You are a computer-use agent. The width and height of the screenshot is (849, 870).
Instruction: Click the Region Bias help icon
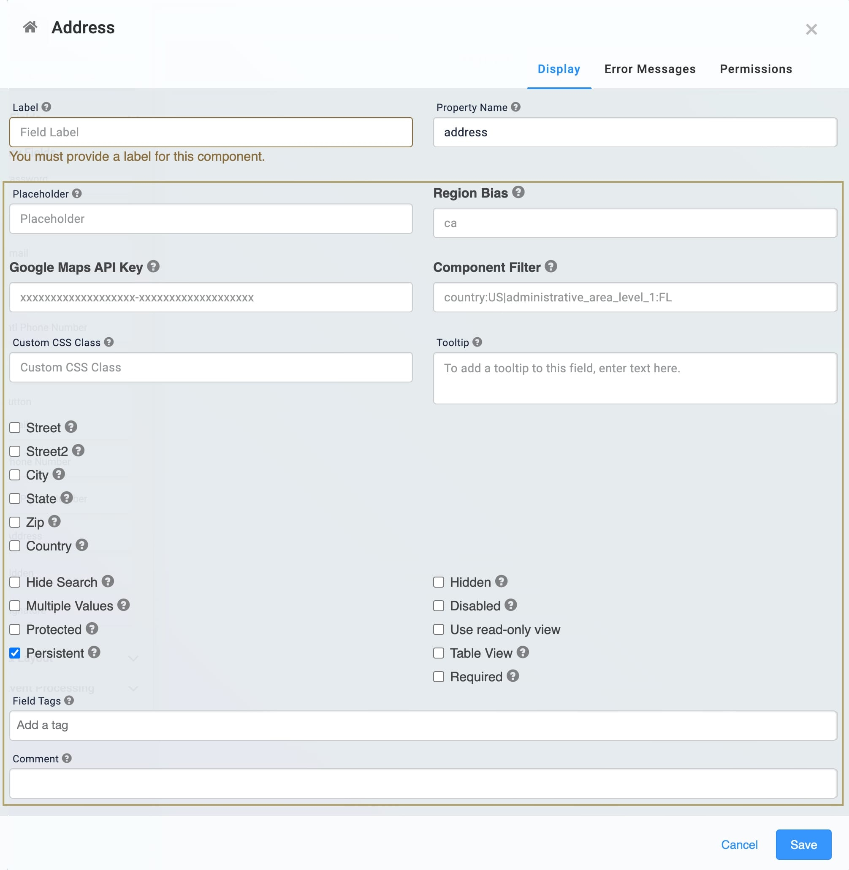tap(518, 192)
